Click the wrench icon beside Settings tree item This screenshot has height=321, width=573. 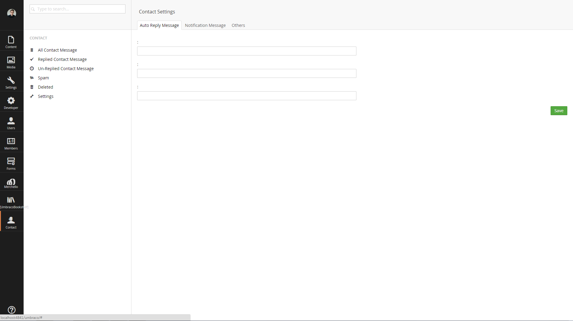32,96
